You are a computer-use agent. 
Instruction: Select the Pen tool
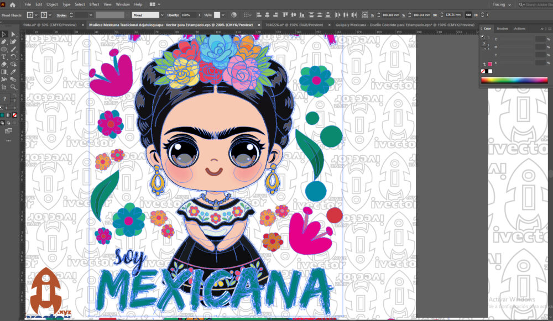click(4, 41)
